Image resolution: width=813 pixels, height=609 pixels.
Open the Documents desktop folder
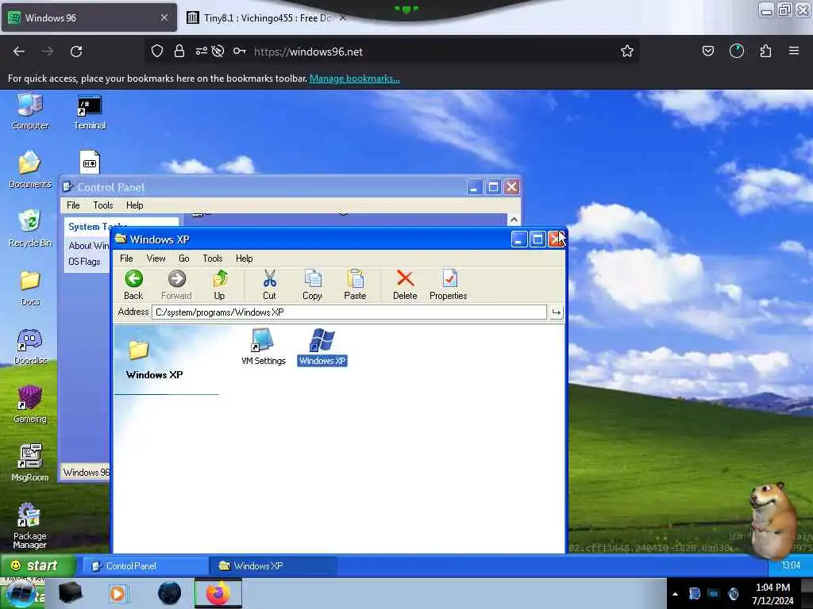click(x=30, y=170)
